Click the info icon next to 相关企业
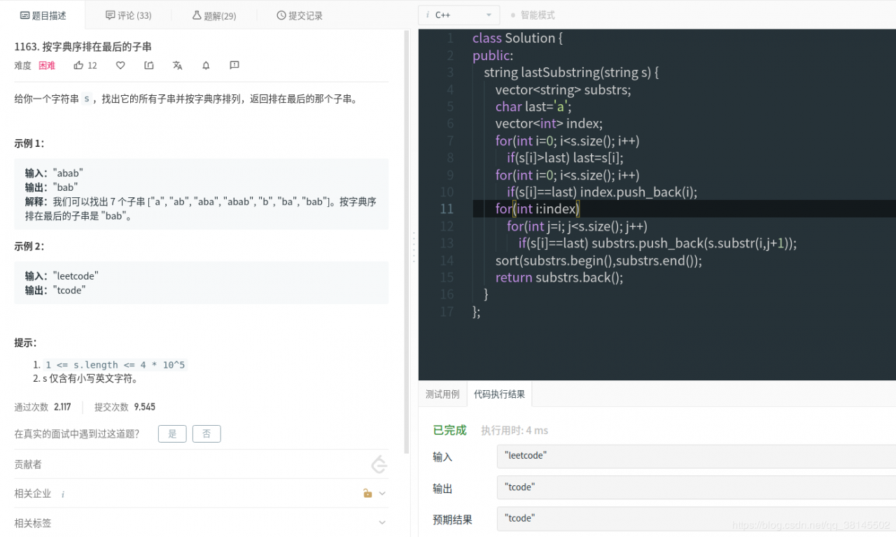 tap(62, 494)
